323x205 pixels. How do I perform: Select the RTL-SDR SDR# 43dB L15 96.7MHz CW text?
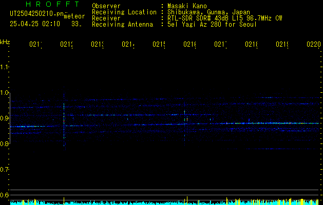coord(225,18)
